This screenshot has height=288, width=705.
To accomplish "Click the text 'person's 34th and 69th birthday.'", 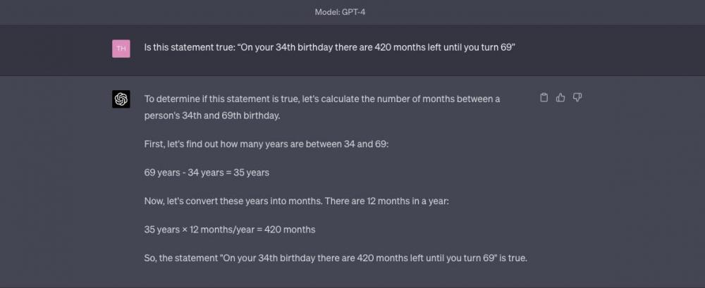I will click(x=211, y=115).
